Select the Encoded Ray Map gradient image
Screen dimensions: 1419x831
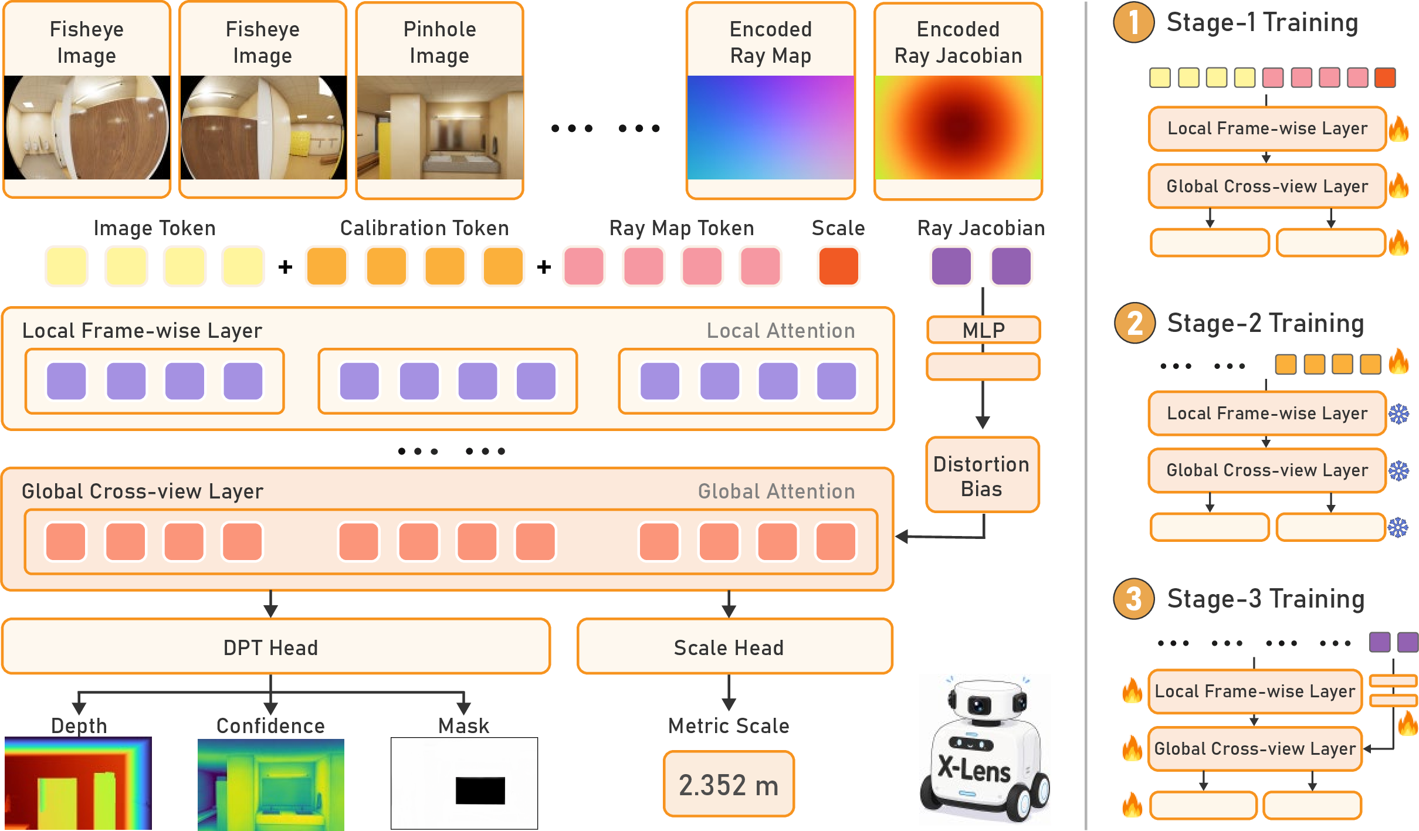tap(771, 127)
